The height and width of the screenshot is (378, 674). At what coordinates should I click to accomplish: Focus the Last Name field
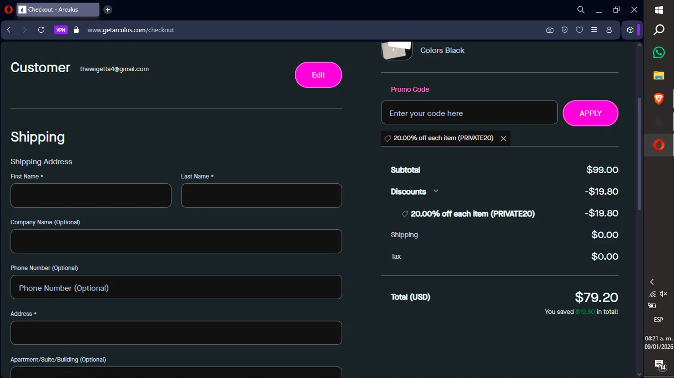click(x=262, y=196)
